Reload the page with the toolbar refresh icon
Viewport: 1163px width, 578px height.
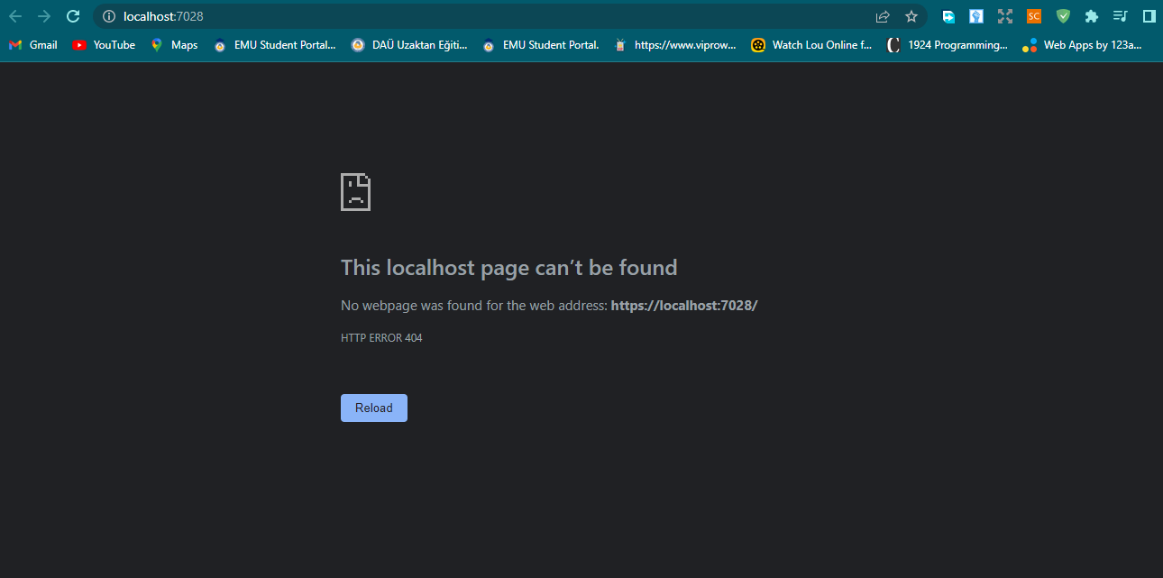73,16
